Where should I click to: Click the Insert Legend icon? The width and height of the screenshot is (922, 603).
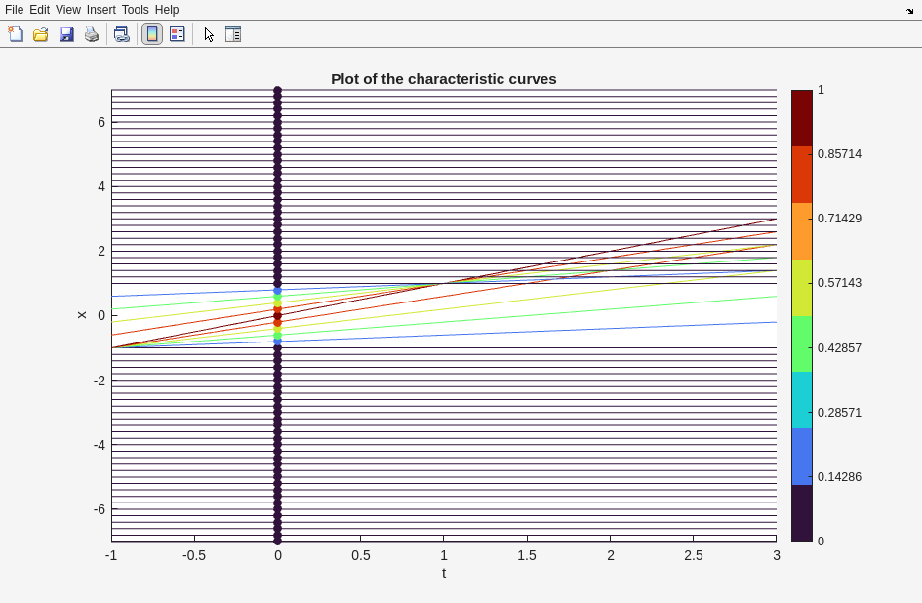tap(178, 34)
